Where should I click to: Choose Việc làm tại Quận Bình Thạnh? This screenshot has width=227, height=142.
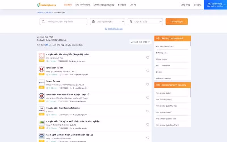point(168,125)
